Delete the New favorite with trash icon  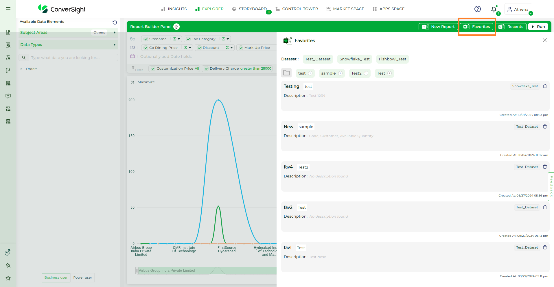click(545, 127)
